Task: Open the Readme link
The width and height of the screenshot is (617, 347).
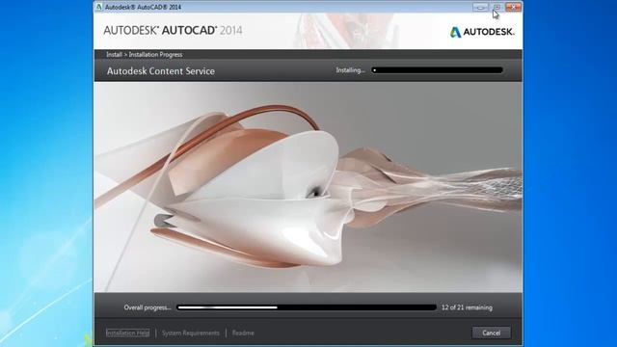Action: [x=243, y=333]
